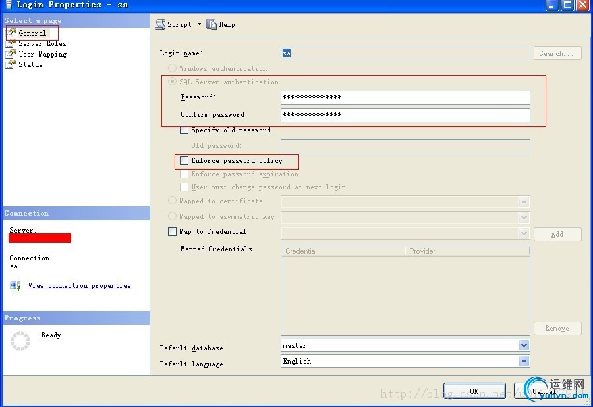593x407 pixels.
Task: Close the Login Properties window
Action: (x=583, y=5)
